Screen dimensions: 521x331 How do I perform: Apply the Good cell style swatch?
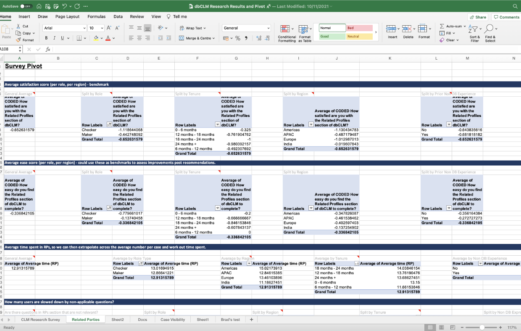(332, 37)
